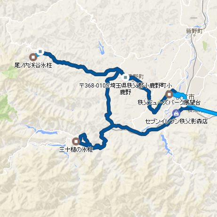Open the 尾ノ内渓谷氷柱 place label
Viewport: 217px width, 217px height.
pyautogui.click(x=33, y=65)
